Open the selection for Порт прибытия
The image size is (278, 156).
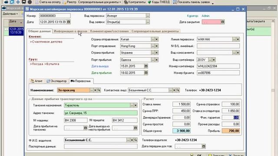(153, 60)
